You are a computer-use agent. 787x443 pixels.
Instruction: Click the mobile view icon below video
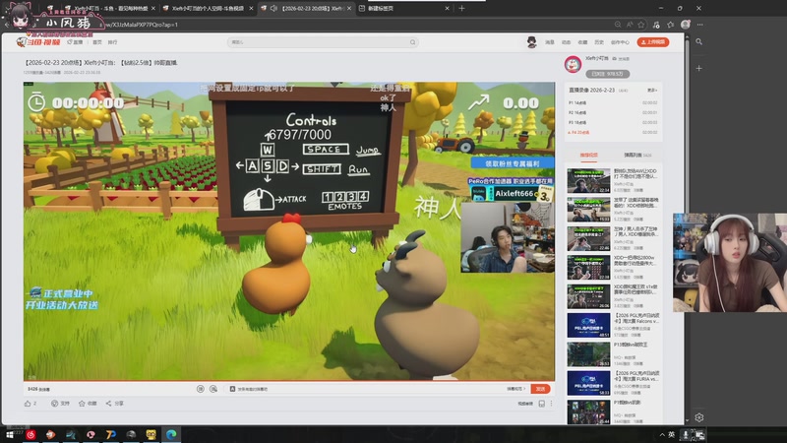542,404
